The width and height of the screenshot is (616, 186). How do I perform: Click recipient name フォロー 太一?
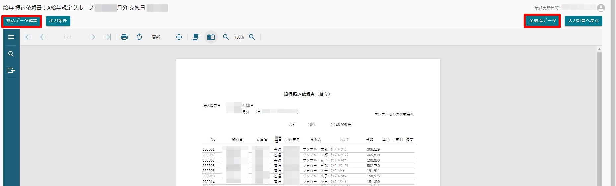315,171
